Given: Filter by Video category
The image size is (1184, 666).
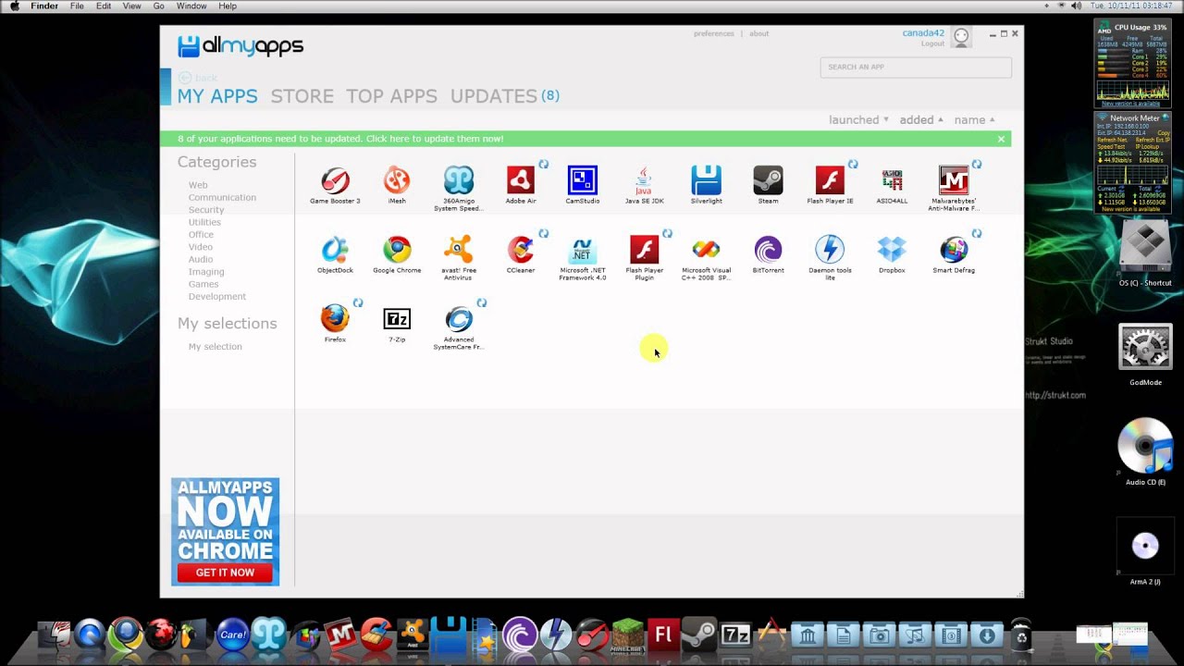Looking at the screenshot, I should [x=201, y=247].
